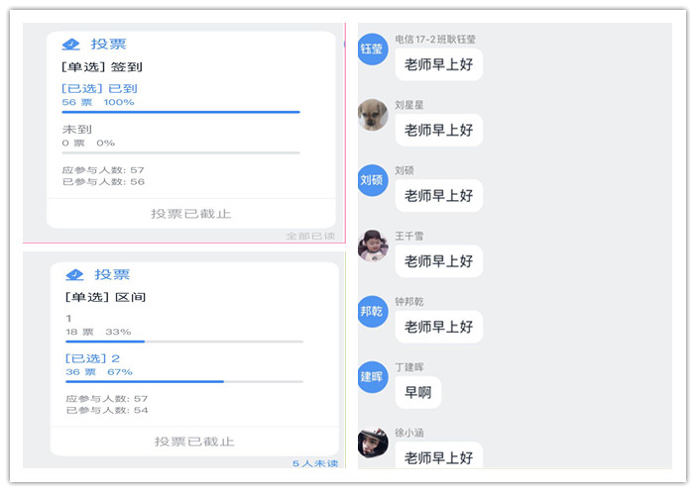Click the 已到 100% progress bar

[x=180, y=112]
